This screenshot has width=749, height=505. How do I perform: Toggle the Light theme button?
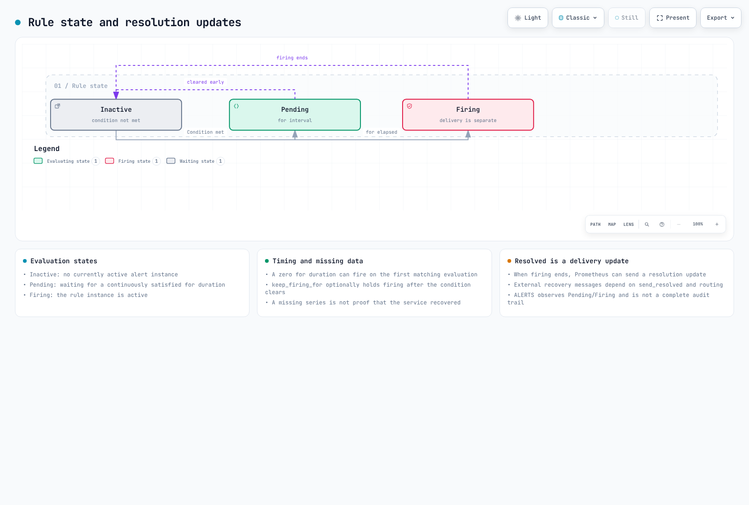tap(528, 18)
